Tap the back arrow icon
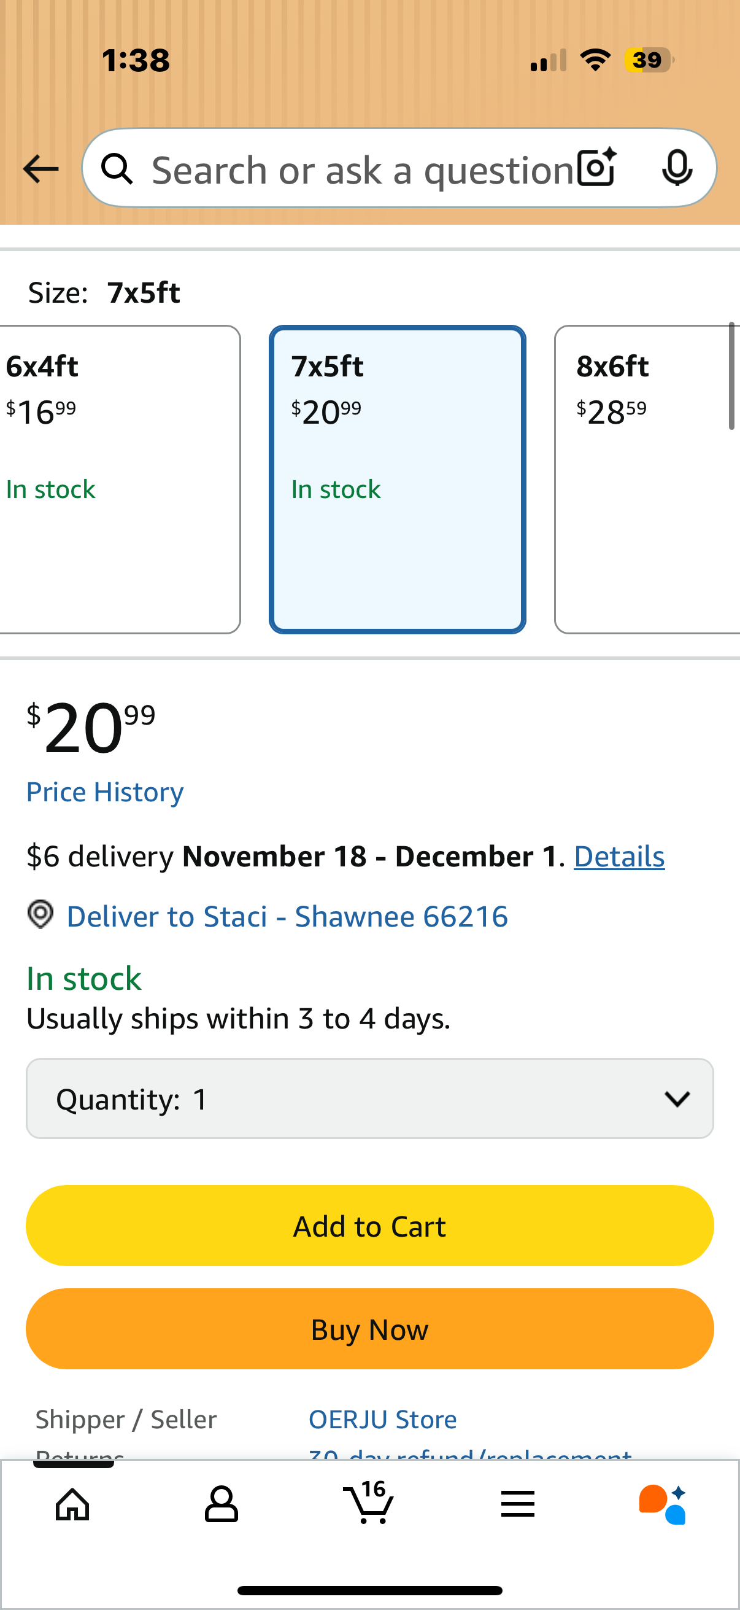 (x=40, y=169)
